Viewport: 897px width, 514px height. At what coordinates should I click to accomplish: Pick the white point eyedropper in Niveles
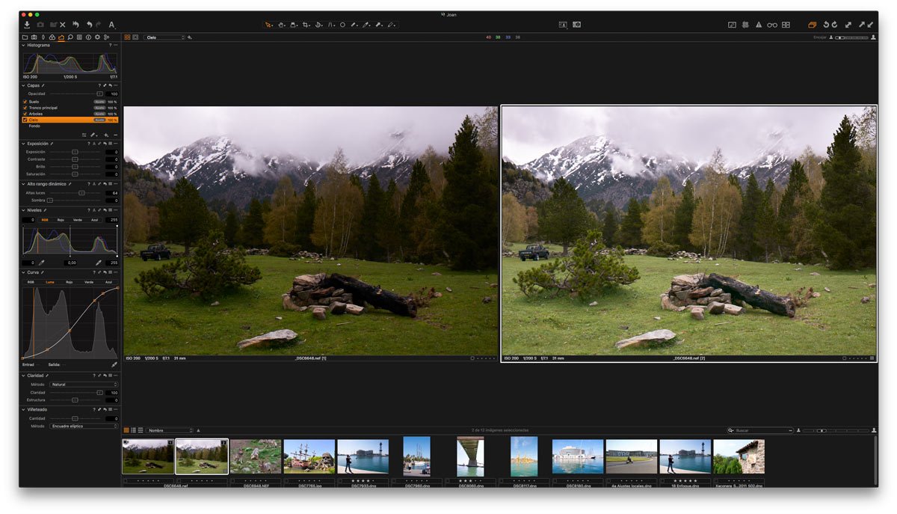[98, 263]
